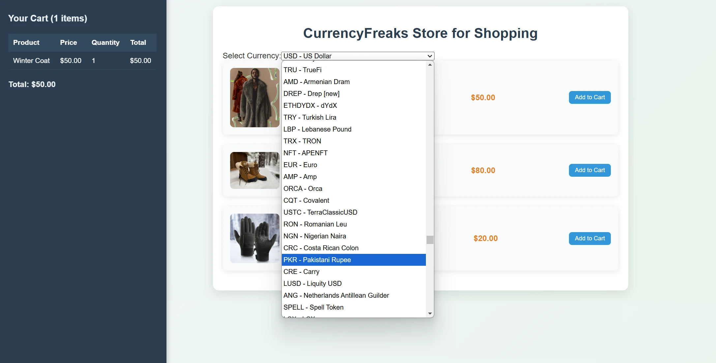Click the dropdown list scrollbar
This screenshot has width=716, height=363.
[430, 240]
